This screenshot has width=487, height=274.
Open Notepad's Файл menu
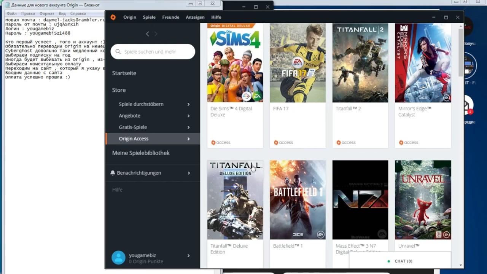[x=11, y=13]
